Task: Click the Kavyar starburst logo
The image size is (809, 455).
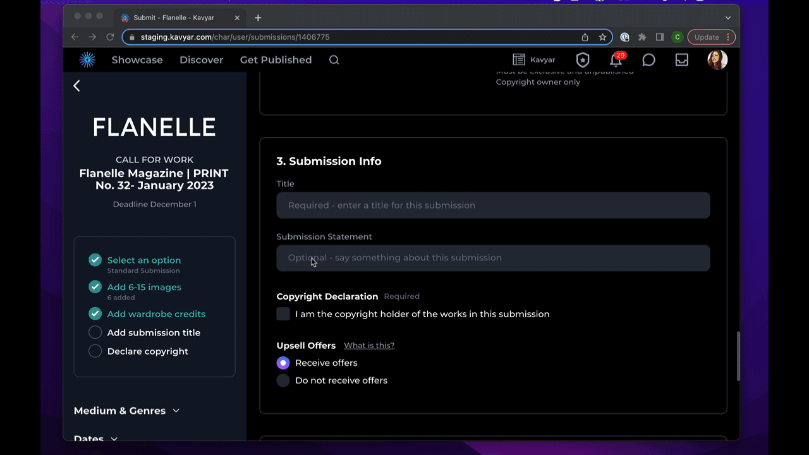Action: pos(87,60)
